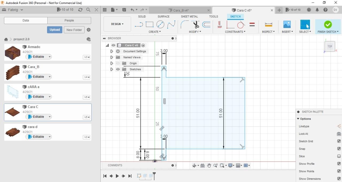Viewport: 342px width, 182px height.
Task: Hide the Sketches folder via eye
Action: click(x=118, y=69)
